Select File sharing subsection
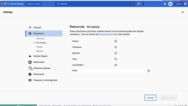188x106 pixels. [41, 43]
